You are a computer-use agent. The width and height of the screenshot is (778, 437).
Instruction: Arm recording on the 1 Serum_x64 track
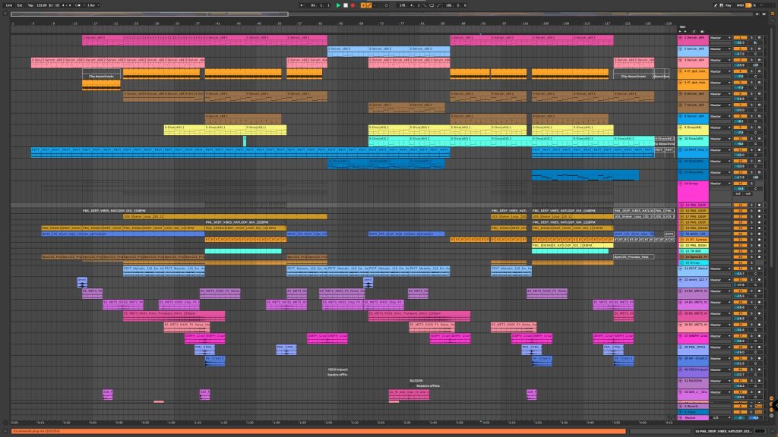759,36
